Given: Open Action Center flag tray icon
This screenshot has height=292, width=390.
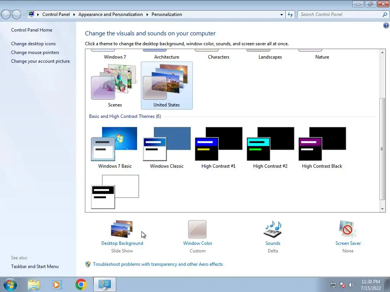Looking at the screenshot, I should 342,285.
